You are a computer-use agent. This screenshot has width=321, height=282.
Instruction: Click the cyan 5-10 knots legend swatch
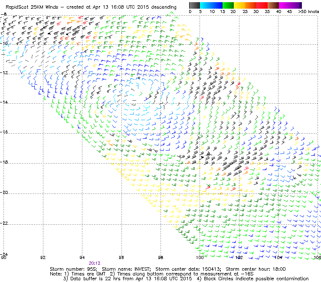pyautogui.click(x=206, y=5)
